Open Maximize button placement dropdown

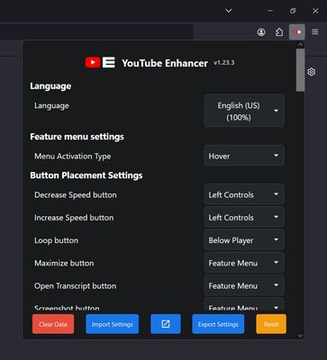point(244,263)
